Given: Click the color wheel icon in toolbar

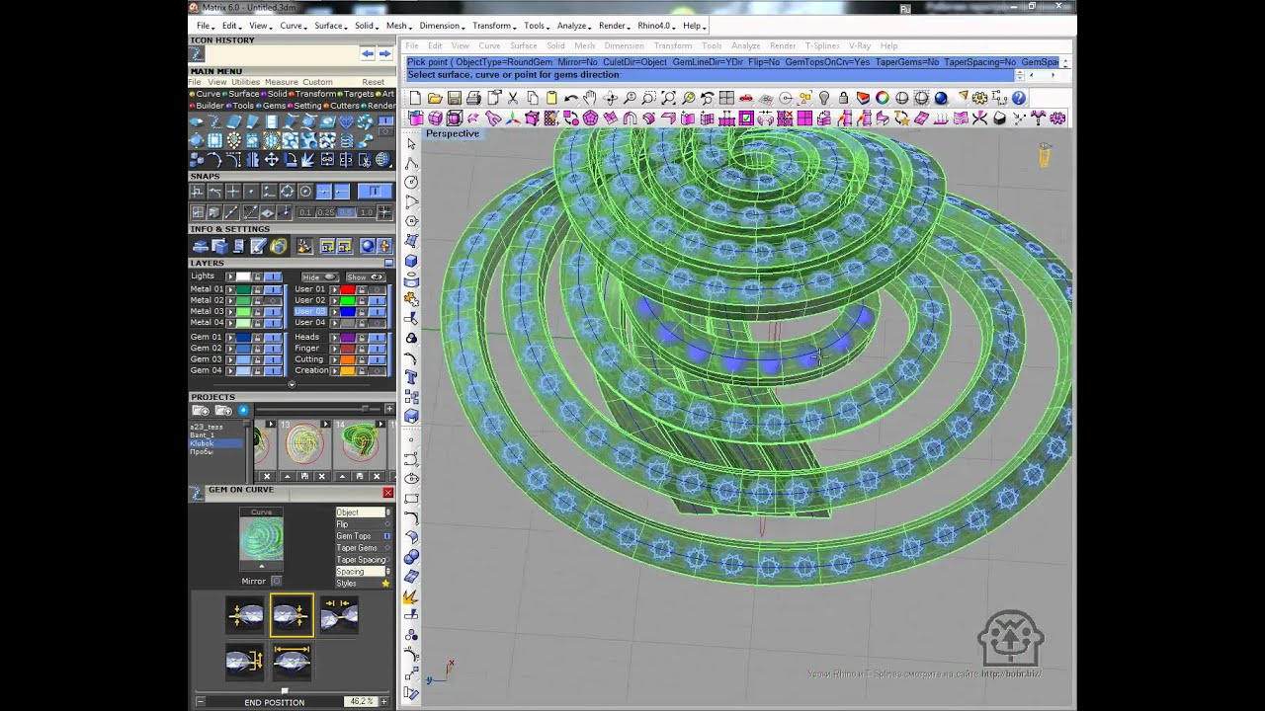Looking at the screenshot, I should [883, 98].
